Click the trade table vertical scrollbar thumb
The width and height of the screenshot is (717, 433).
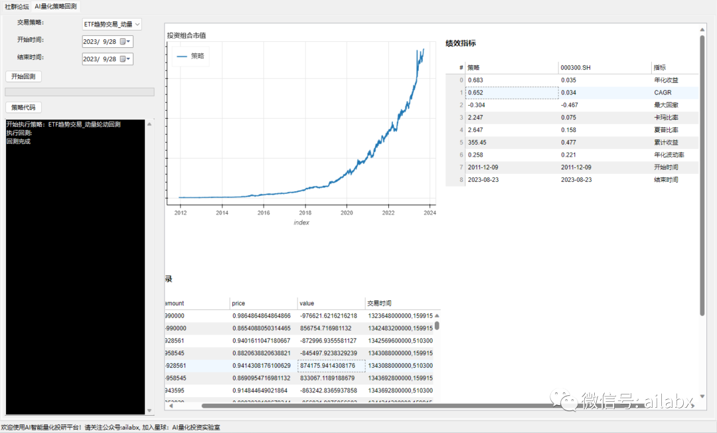[437, 325]
